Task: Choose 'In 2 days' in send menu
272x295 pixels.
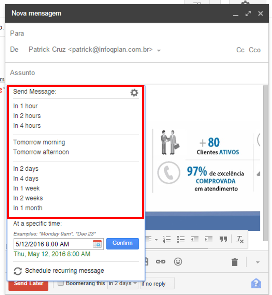Action: click(x=26, y=169)
